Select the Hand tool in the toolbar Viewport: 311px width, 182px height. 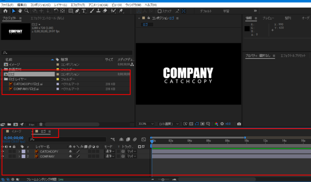[19, 11]
